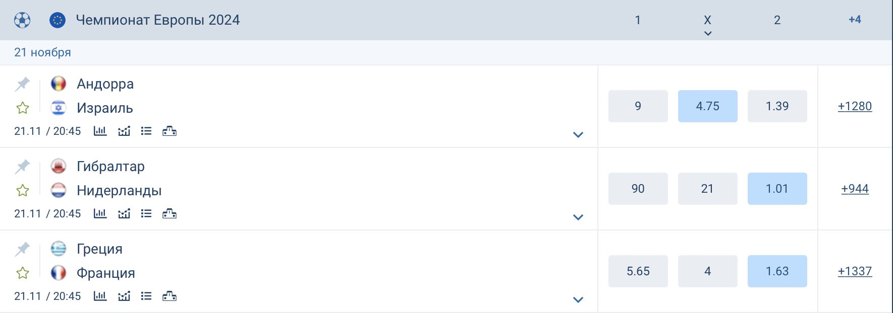Expand the Gibraltar–Netherlands match row

tap(578, 217)
